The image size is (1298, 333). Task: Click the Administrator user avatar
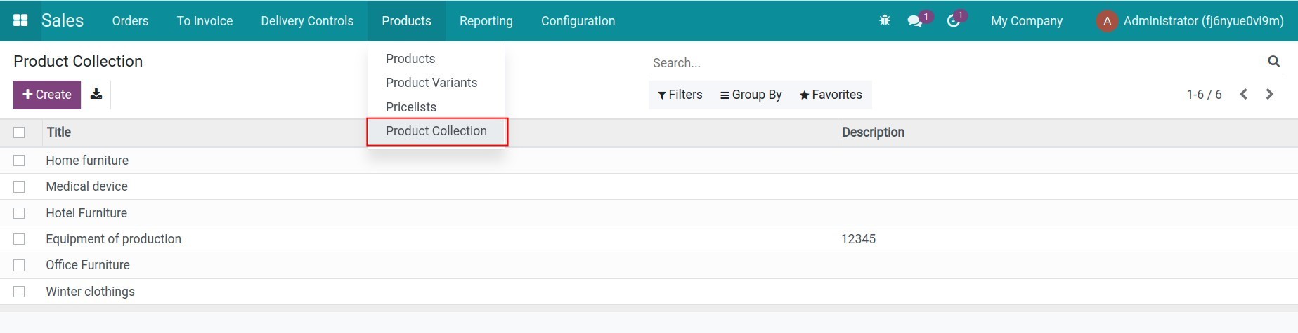1107,21
